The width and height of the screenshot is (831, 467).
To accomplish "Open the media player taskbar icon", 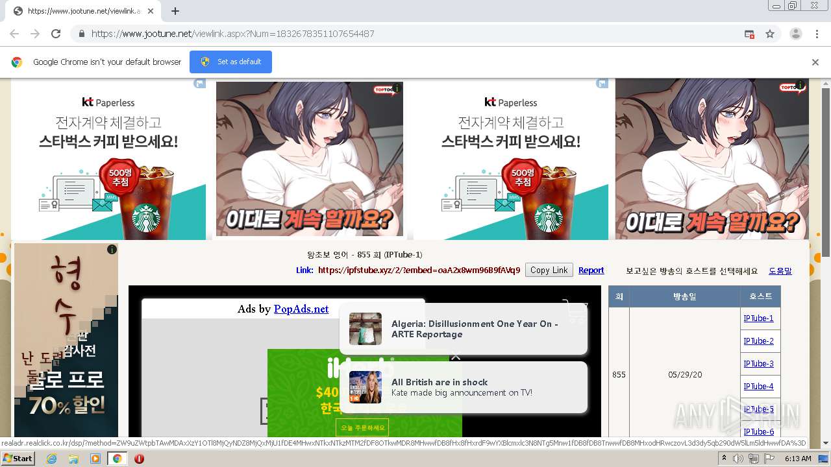I will coord(95,459).
